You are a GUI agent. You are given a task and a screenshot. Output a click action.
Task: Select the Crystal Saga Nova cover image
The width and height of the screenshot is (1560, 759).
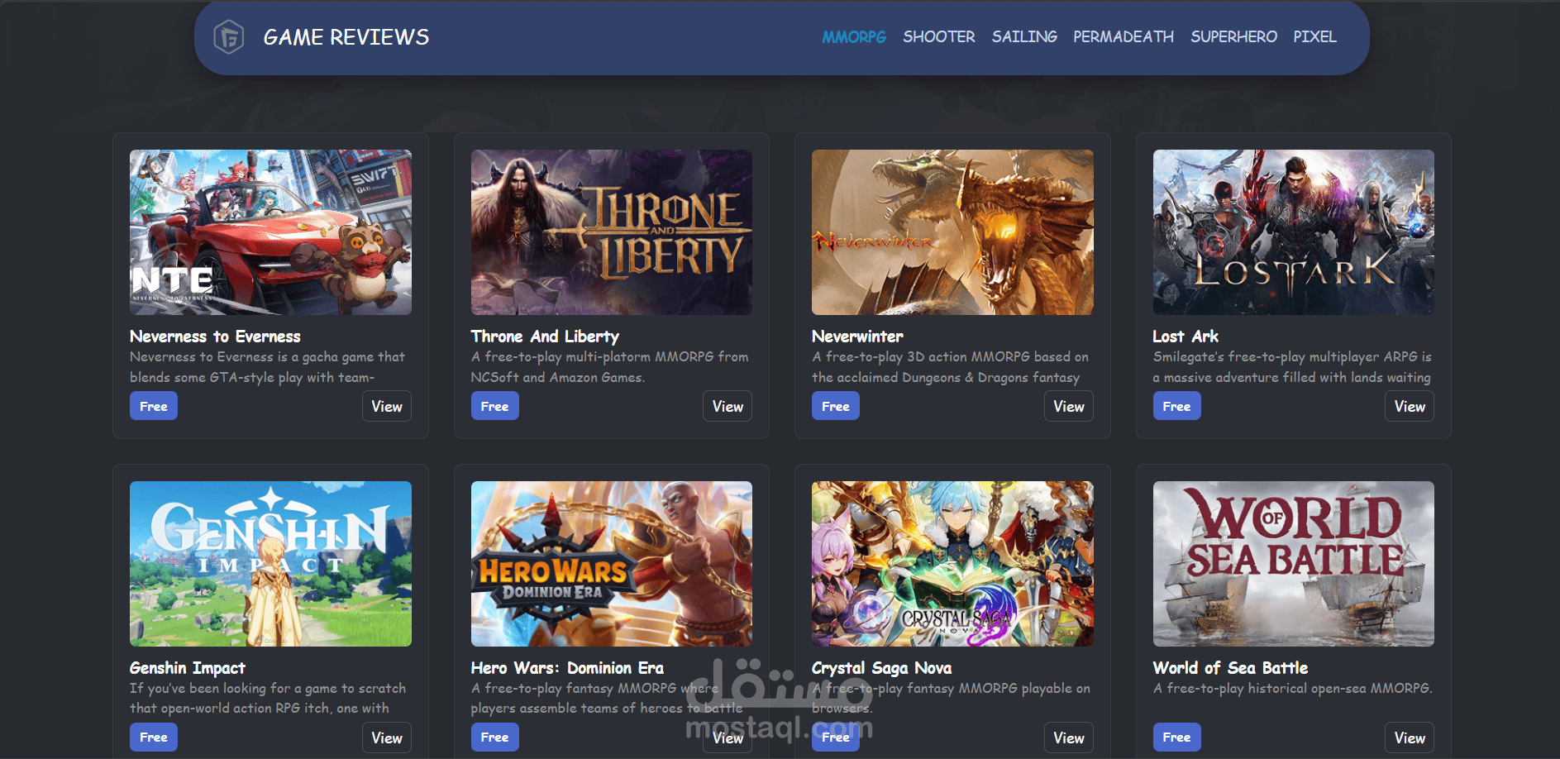(952, 564)
